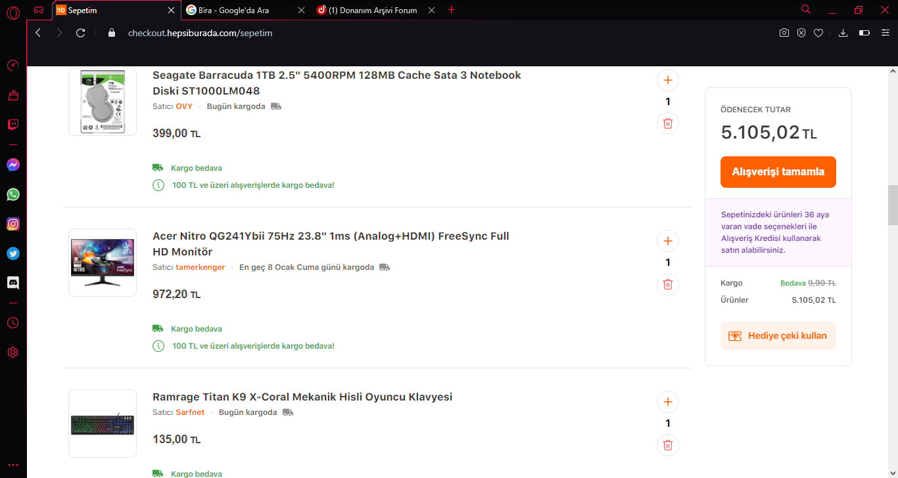This screenshot has height=478, width=898.
Task: Open the ad blocker shield icon
Action: tap(801, 33)
